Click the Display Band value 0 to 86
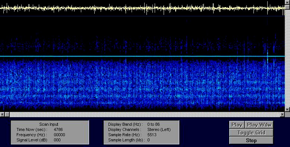The height and width of the screenshot is (147, 290). click(x=154, y=124)
